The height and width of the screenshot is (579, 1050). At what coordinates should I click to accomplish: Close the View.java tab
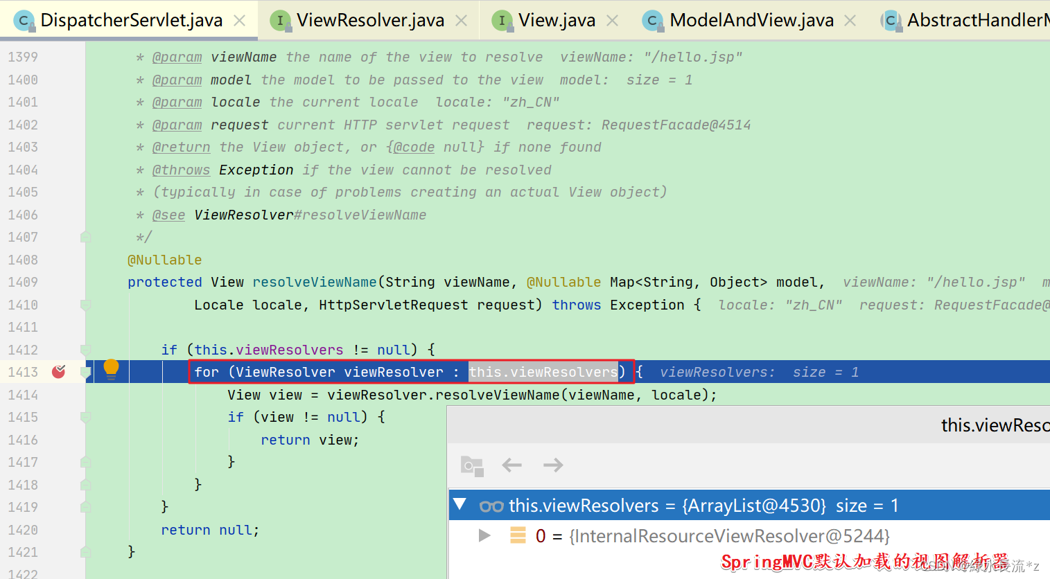pyautogui.click(x=612, y=21)
